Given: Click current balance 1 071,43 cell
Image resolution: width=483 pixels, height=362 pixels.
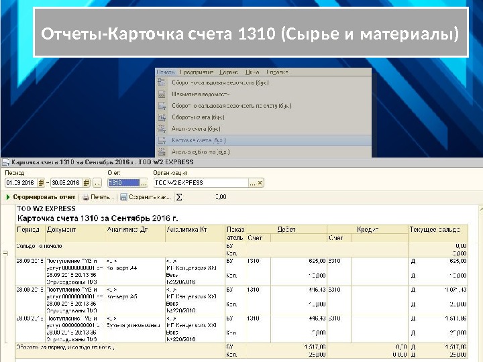Looking at the screenshot, I should pyautogui.click(x=455, y=290).
